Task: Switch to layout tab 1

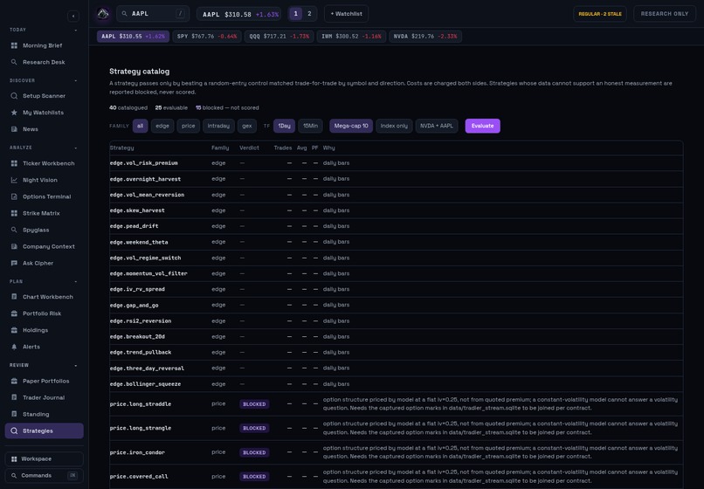Action: 295,14
